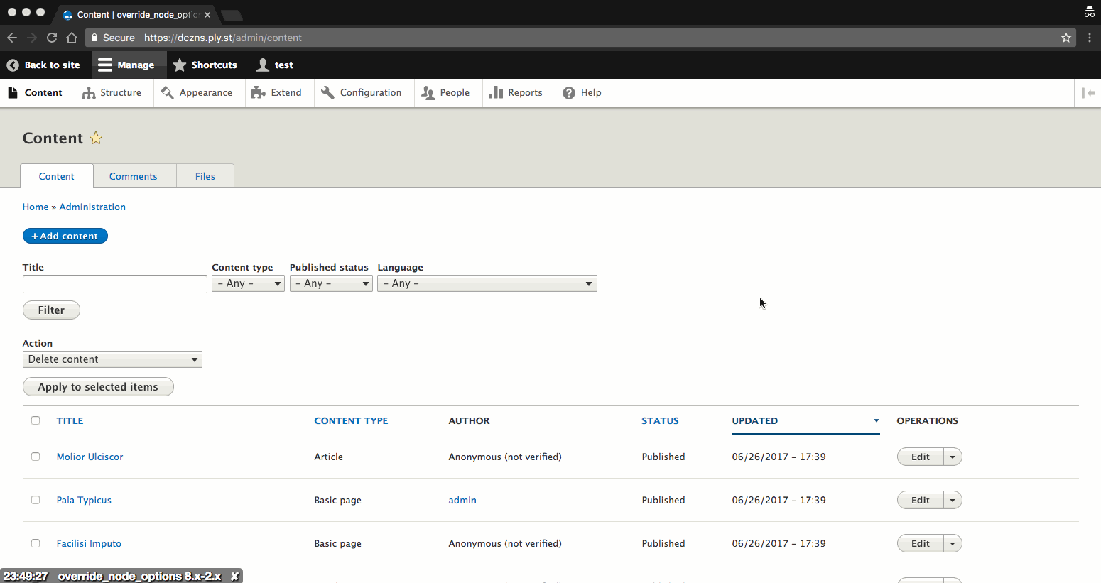
Task: Open the Facilisi Imputo title link
Action: pyautogui.click(x=89, y=543)
